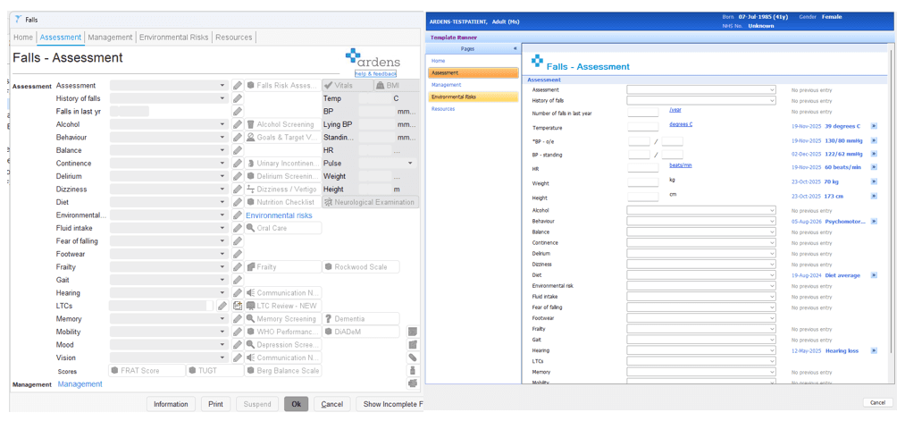The image size is (905, 421).
Task: Show previous Weight 70 kg entry arrow
Action: pos(874,182)
